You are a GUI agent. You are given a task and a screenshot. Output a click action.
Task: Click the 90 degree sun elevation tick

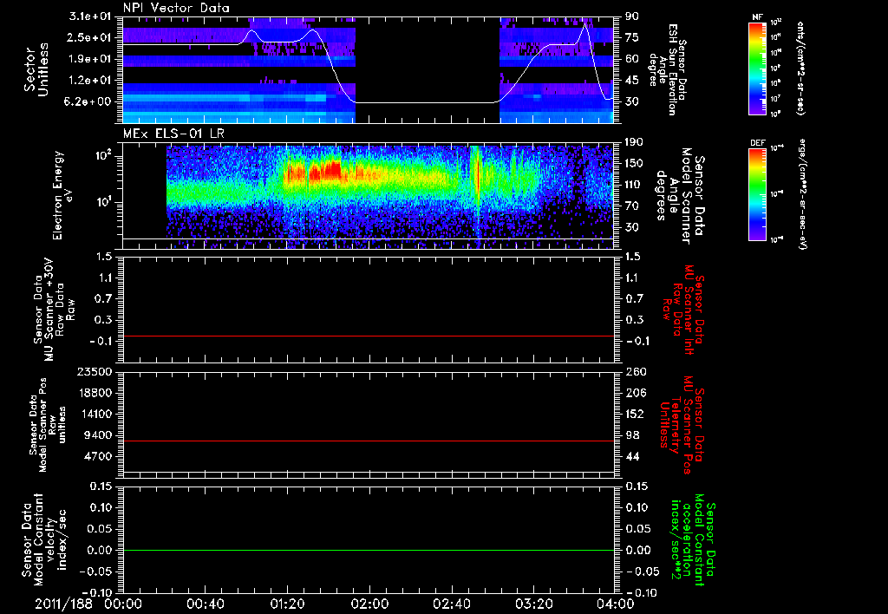pyautogui.click(x=632, y=16)
